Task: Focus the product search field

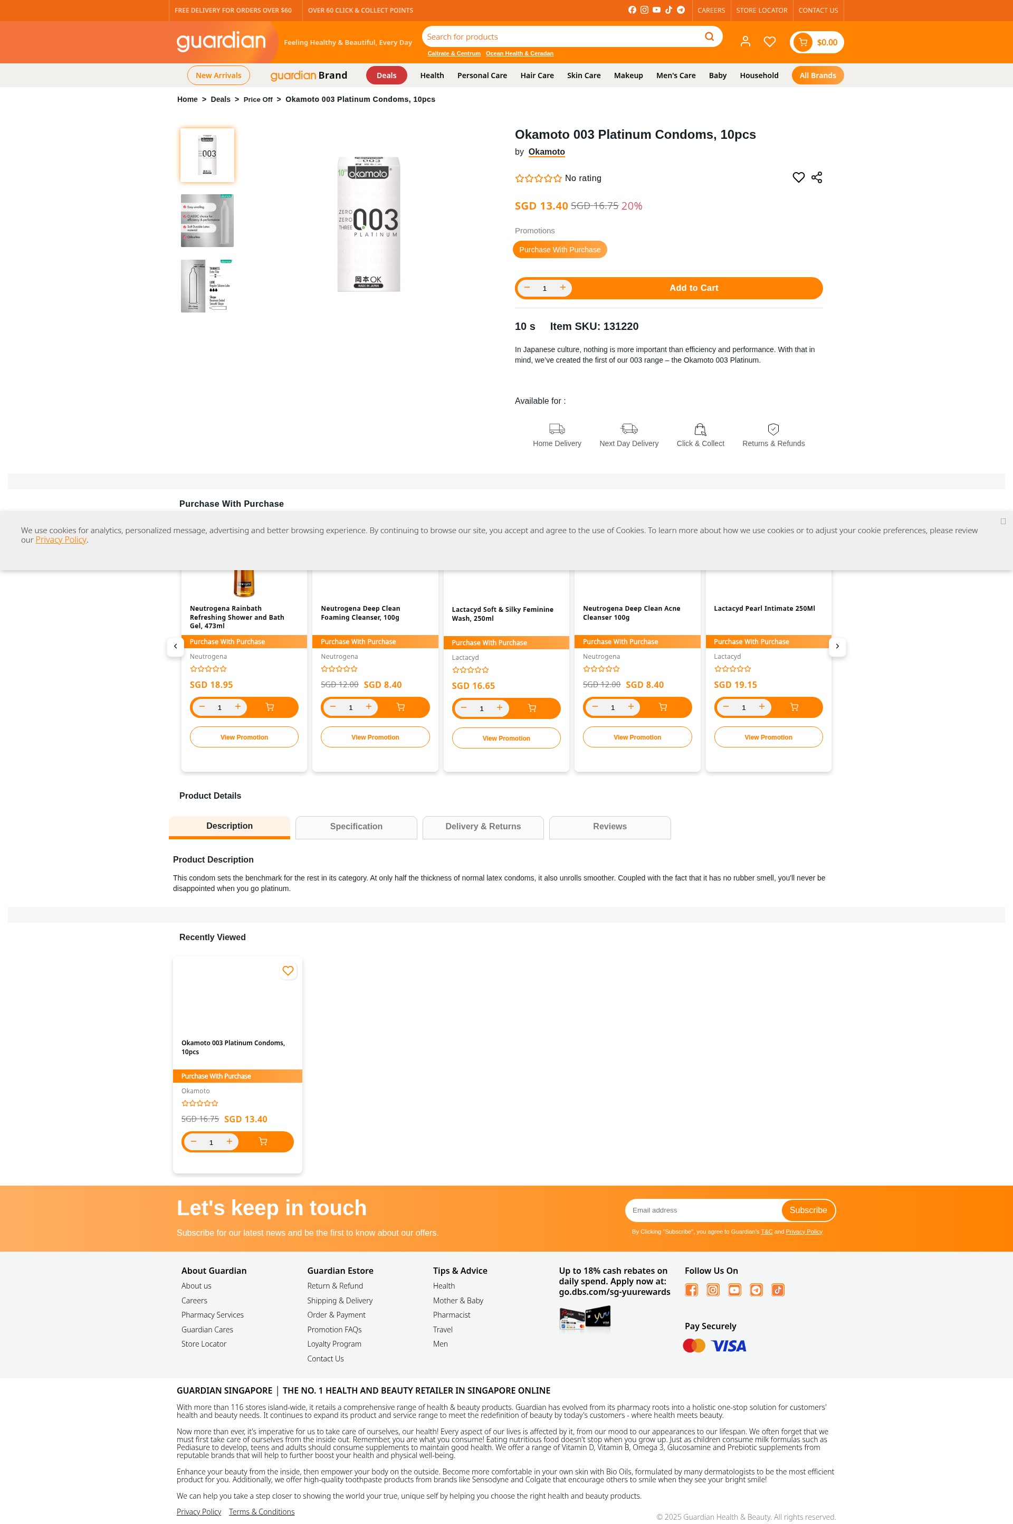Action: (x=562, y=37)
